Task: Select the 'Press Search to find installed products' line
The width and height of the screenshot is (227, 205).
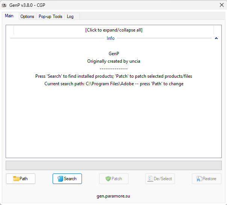Action: [x=113, y=76]
